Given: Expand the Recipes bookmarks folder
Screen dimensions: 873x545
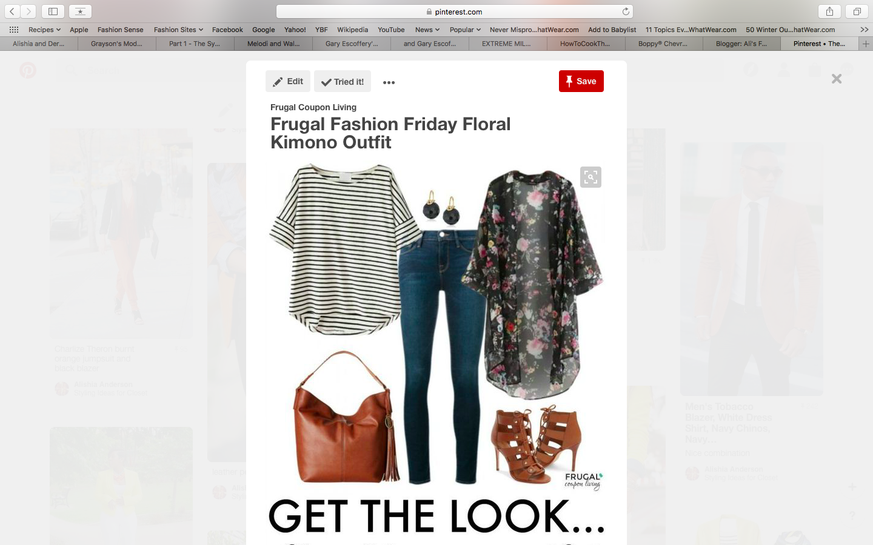Looking at the screenshot, I should [x=44, y=30].
